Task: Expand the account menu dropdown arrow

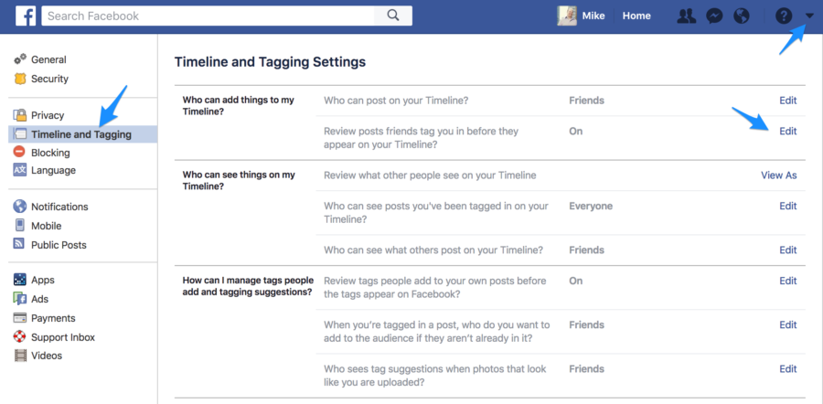Action: [809, 16]
